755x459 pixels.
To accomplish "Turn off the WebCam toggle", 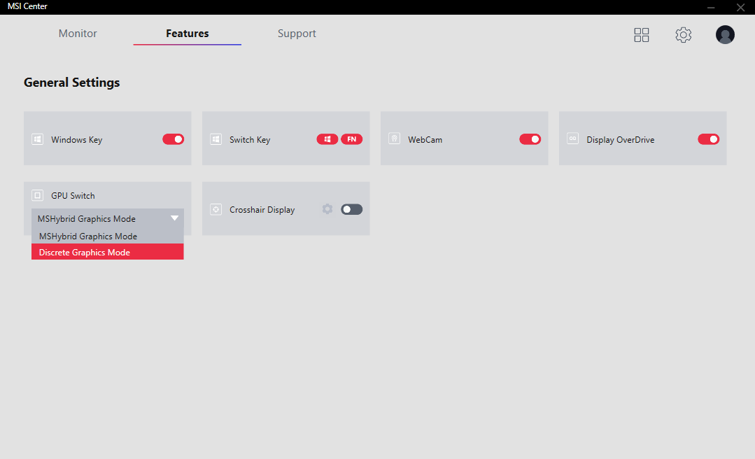I will pyautogui.click(x=530, y=139).
